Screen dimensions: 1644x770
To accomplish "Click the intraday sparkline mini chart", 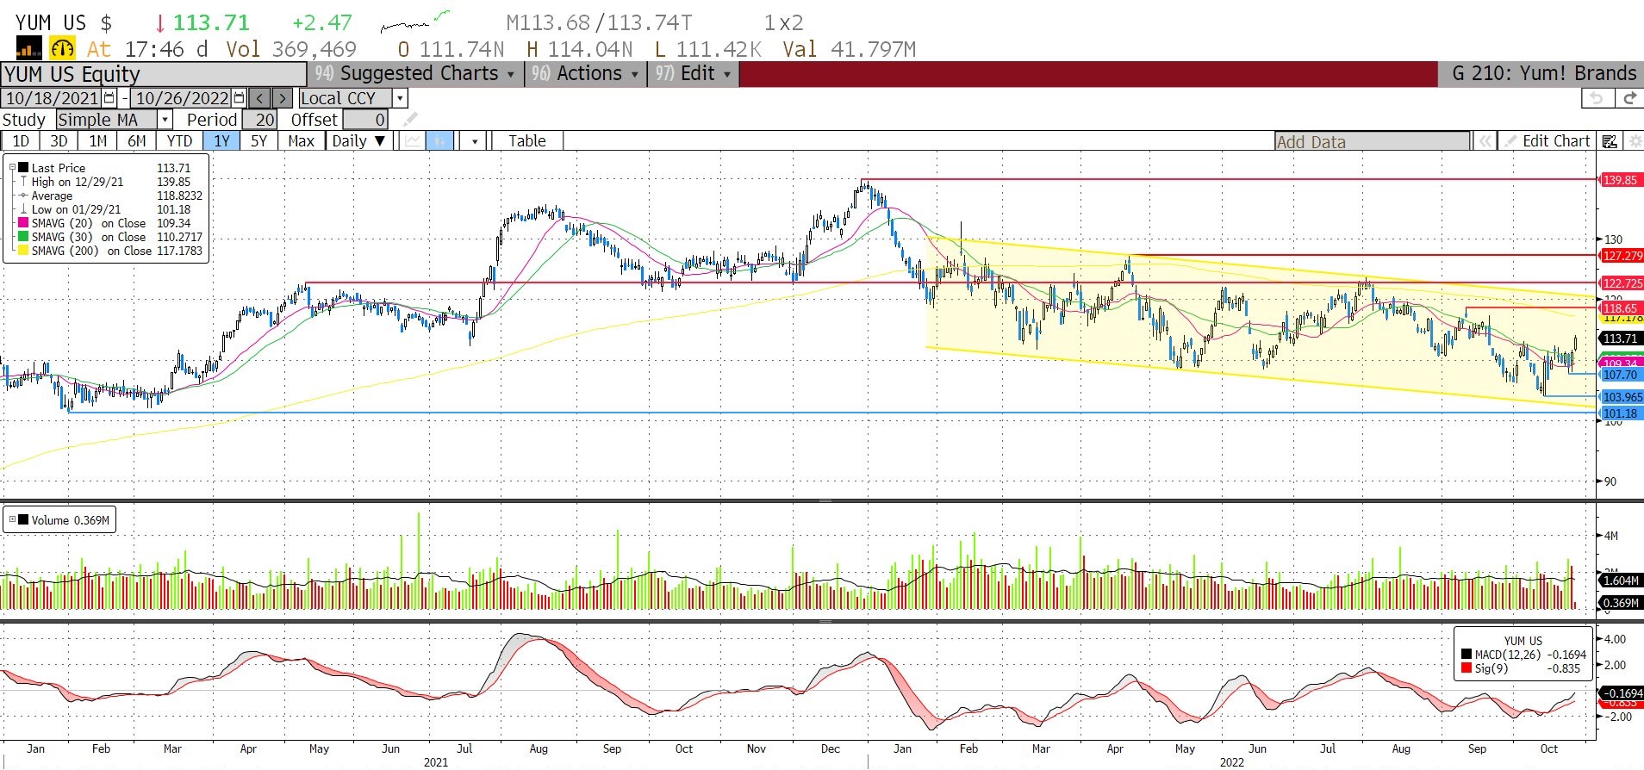I will (x=415, y=22).
